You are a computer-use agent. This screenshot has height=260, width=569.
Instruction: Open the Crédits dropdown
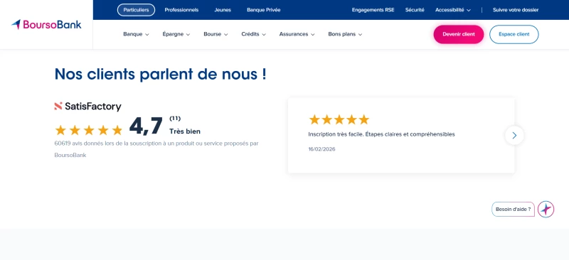click(253, 34)
